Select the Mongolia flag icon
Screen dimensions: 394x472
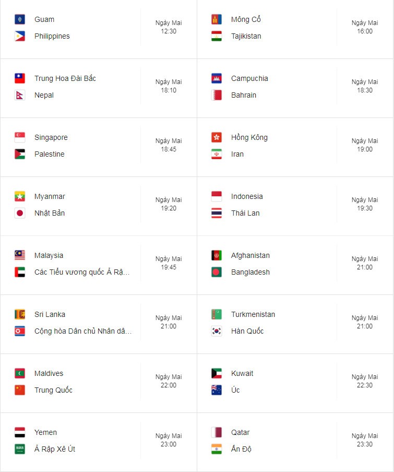point(217,19)
